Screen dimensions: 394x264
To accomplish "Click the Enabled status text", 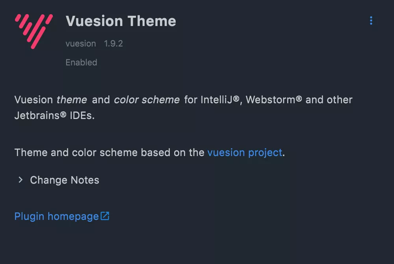I will pyautogui.click(x=81, y=62).
